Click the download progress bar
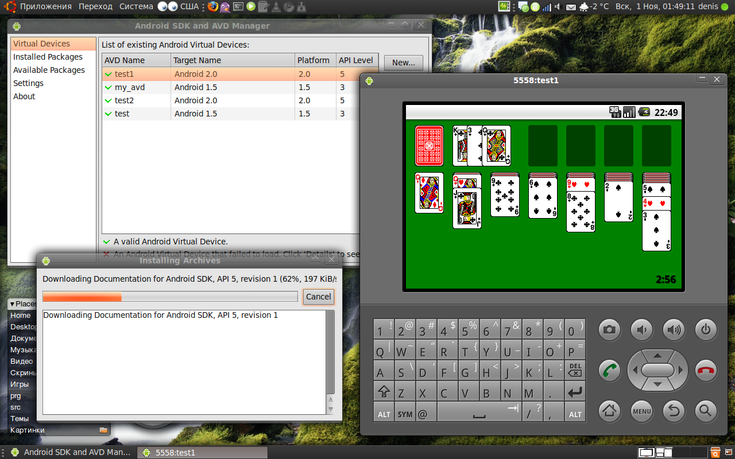 tap(170, 297)
